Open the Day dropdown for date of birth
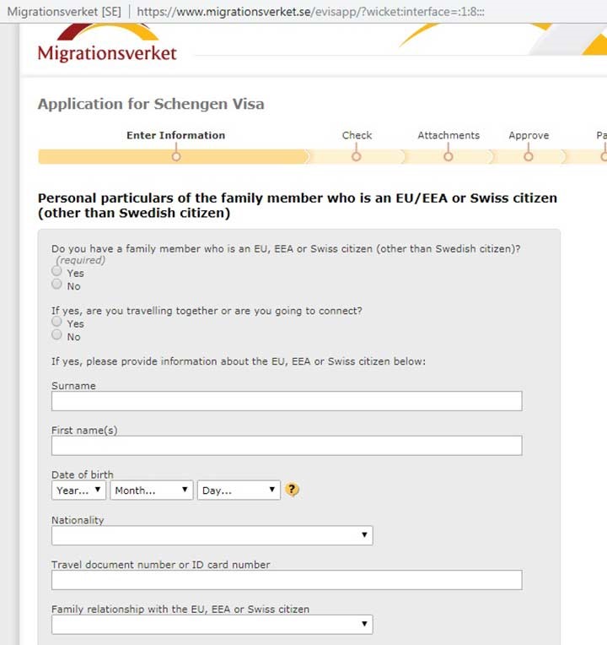 click(x=239, y=490)
